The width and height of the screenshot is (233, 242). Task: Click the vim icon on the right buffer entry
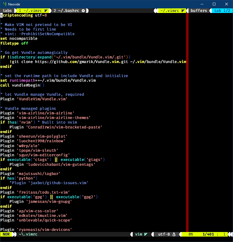tap(183, 11)
